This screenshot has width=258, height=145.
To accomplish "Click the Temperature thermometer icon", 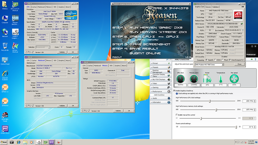I will click(221, 79).
